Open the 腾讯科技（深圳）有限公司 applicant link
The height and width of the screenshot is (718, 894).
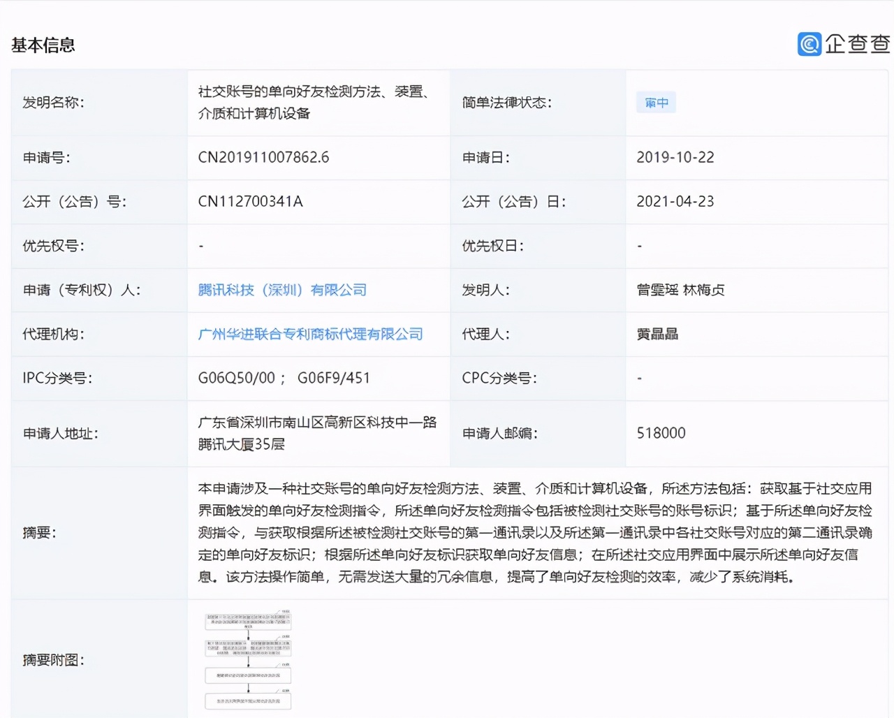click(x=282, y=290)
